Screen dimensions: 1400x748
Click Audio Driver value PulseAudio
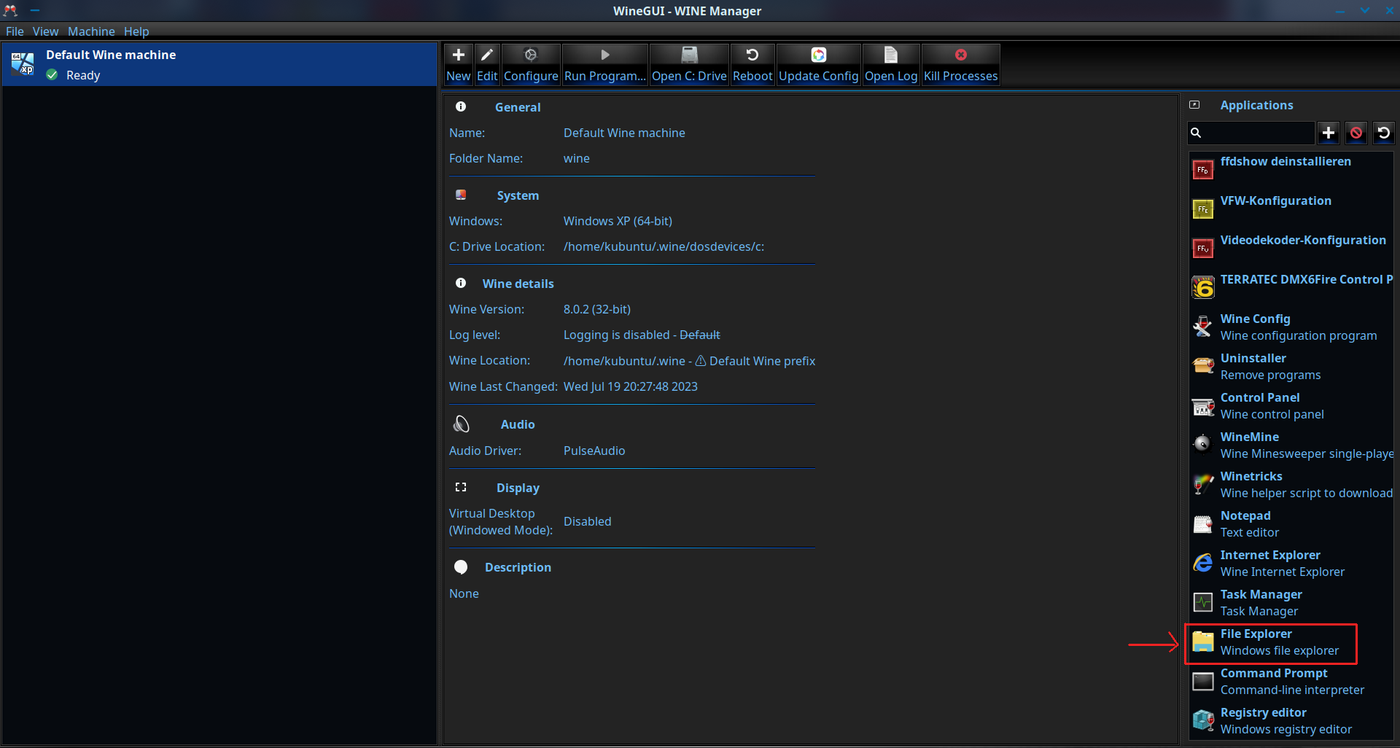pyautogui.click(x=594, y=451)
